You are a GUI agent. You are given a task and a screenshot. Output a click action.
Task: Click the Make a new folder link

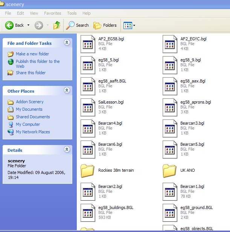[32, 54]
